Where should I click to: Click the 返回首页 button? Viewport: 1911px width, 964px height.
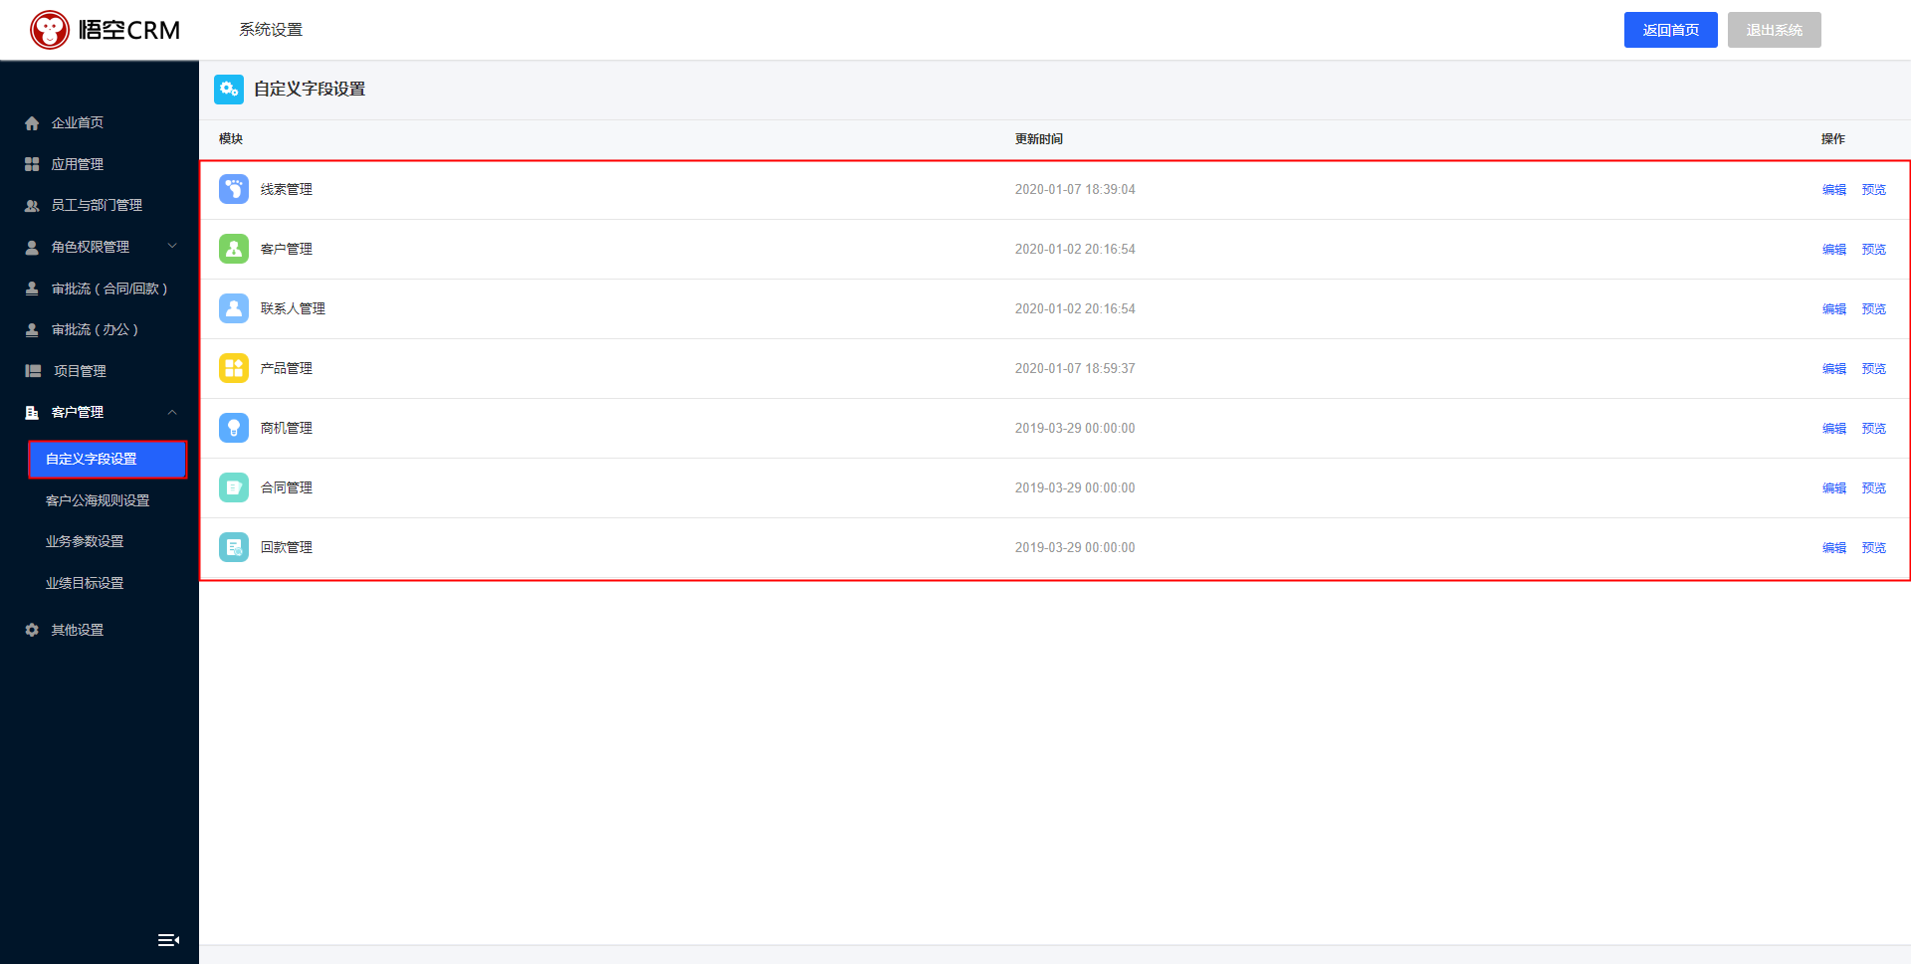(1671, 30)
